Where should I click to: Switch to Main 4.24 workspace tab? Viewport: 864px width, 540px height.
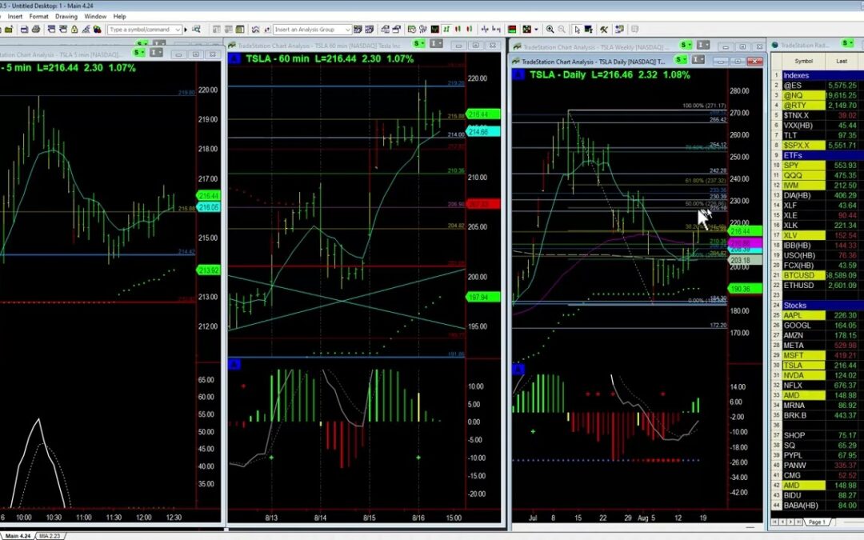(x=18, y=535)
